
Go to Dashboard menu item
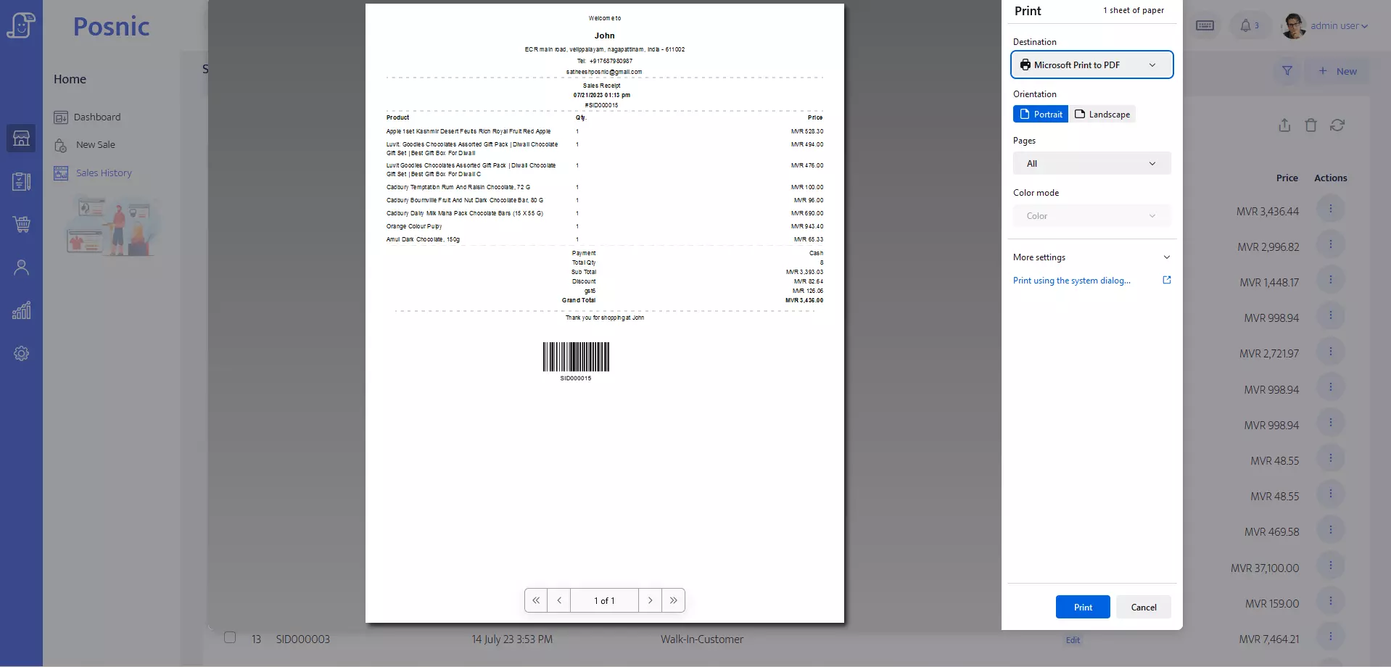click(x=96, y=117)
